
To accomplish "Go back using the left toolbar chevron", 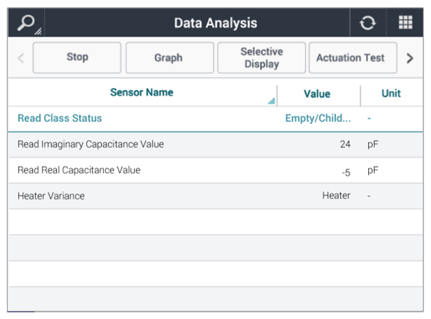I will [x=21, y=58].
